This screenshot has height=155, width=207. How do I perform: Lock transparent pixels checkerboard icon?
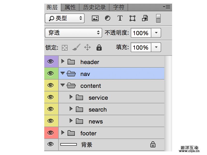point(65,48)
